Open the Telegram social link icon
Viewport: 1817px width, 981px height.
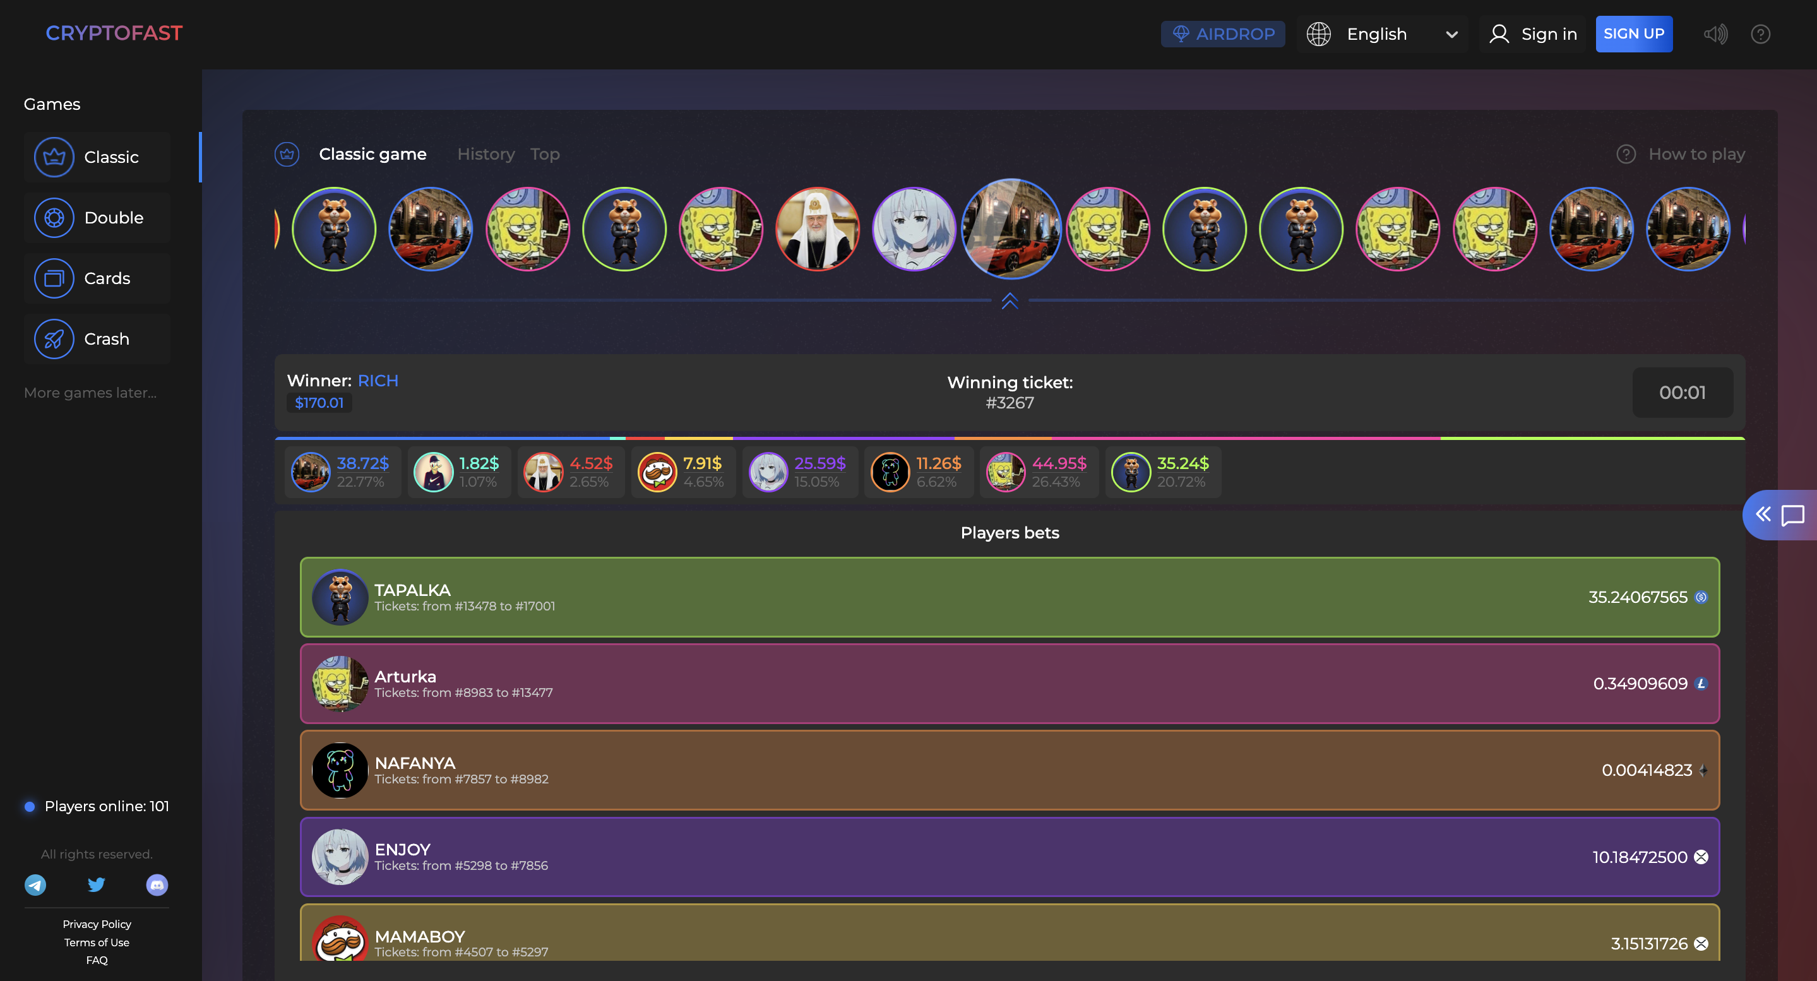tap(35, 884)
